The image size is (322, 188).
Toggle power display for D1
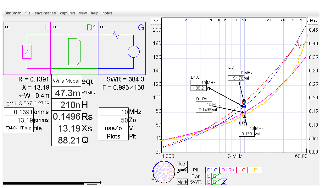(x=216, y=176)
